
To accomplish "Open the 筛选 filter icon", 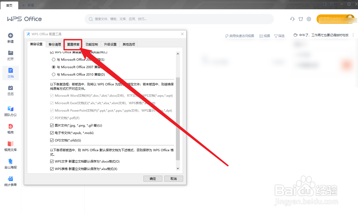I will point(276,36).
